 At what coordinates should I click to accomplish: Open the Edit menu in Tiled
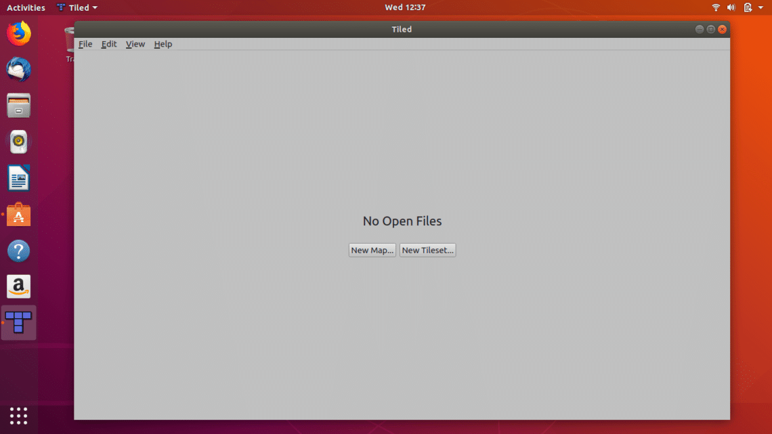109,44
